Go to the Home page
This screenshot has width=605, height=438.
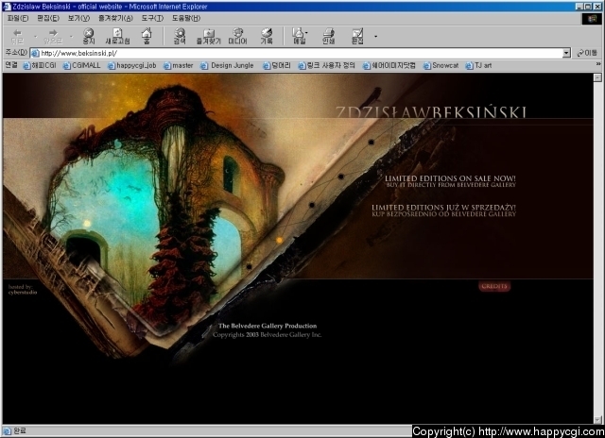tap(147, 36)
